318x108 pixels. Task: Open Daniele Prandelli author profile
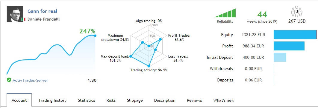(43, 19)
